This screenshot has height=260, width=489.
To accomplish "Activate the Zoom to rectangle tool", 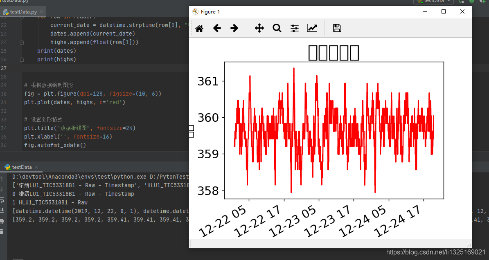I will coord(277,28).
